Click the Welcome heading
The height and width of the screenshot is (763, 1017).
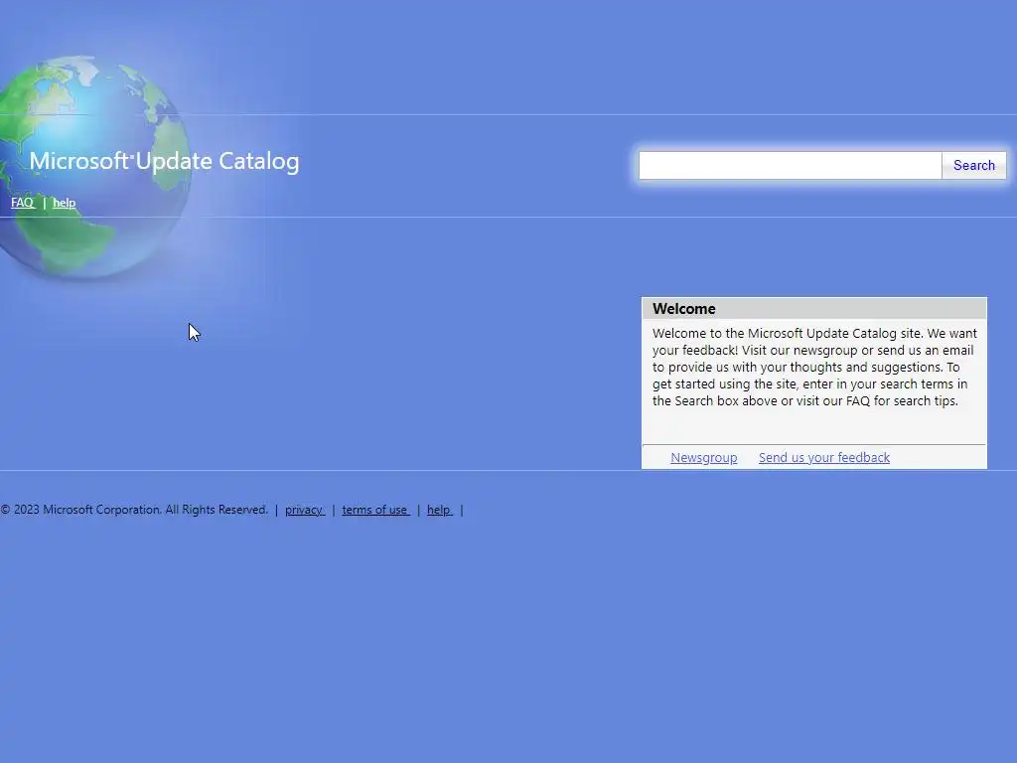pos(683,309)
